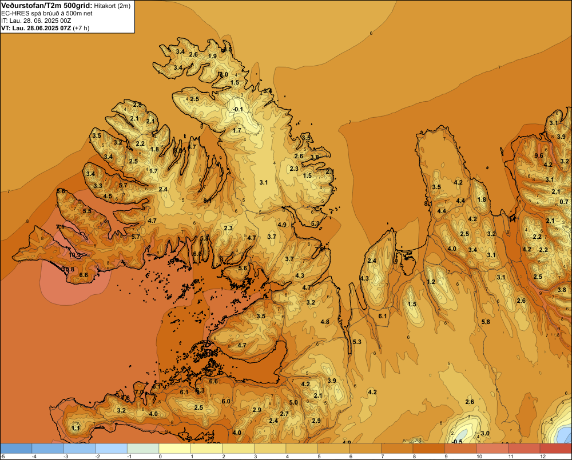
Task: Click the '4.5' temperature value
Action: [108, 196]
